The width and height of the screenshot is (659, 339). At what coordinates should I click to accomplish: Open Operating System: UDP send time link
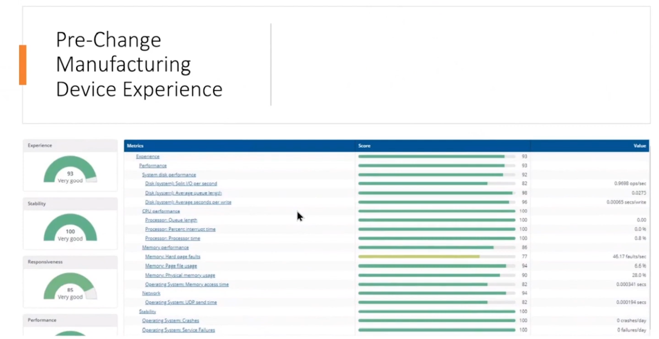[x=181, y=302]
